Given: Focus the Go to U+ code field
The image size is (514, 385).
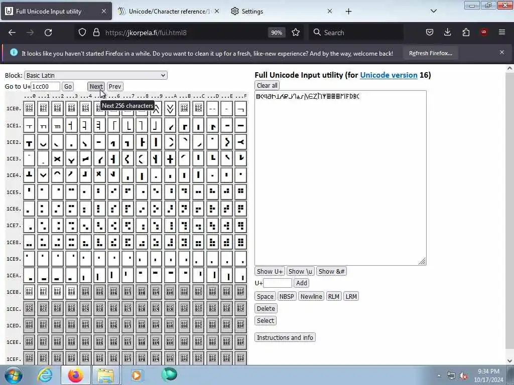Looking at the screenshot, I should (x=45, y=86).
